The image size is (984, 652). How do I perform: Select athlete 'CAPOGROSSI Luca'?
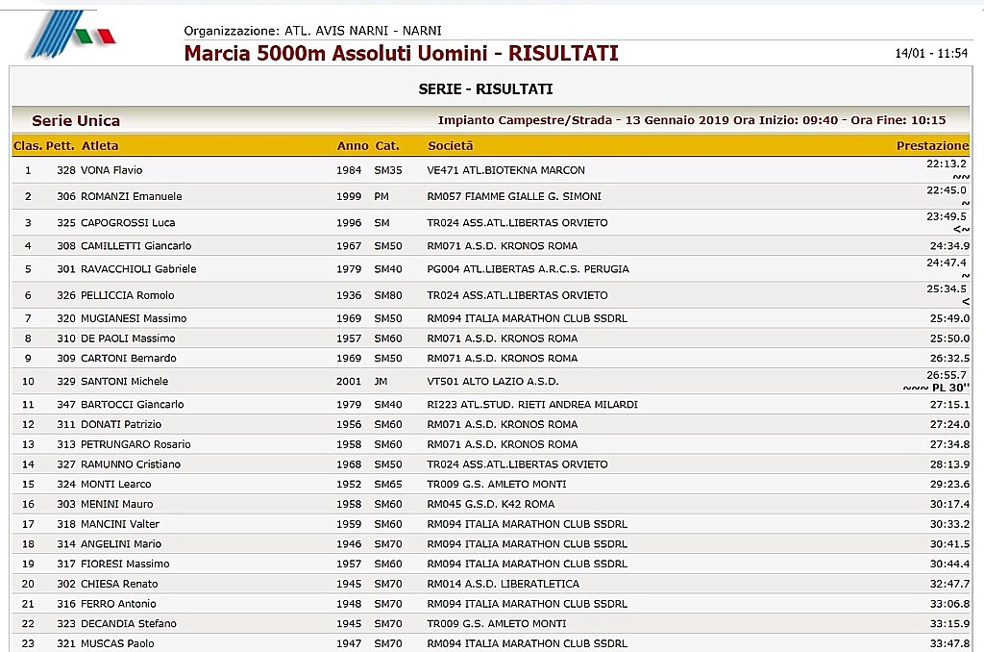[128, 223]
